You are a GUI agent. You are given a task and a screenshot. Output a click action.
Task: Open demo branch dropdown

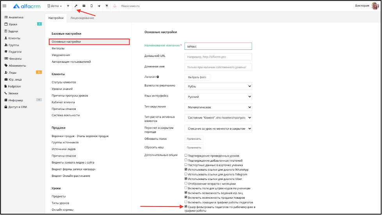click(x=55, y=6)
